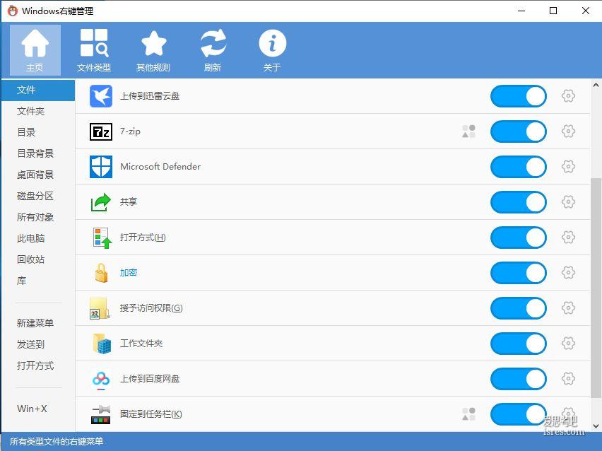Image resolution: width=602 pixels, height=451 pixels.
Task: Open settings gear for 授予访问权限(G)
Action: tap(568, 307)
